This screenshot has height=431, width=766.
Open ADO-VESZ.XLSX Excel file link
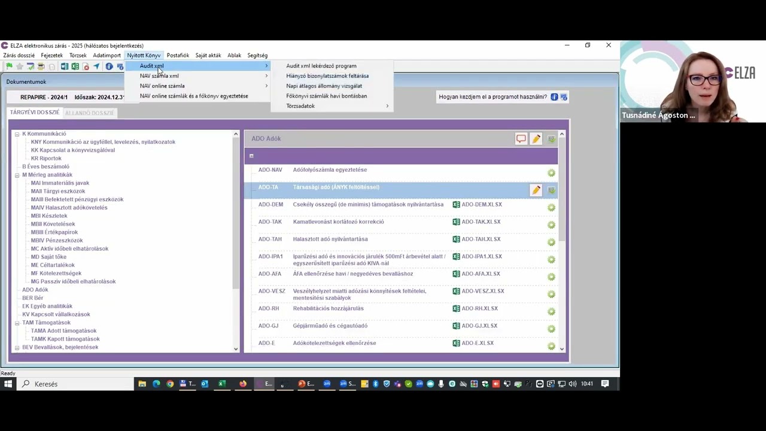[x=478, y=292]
